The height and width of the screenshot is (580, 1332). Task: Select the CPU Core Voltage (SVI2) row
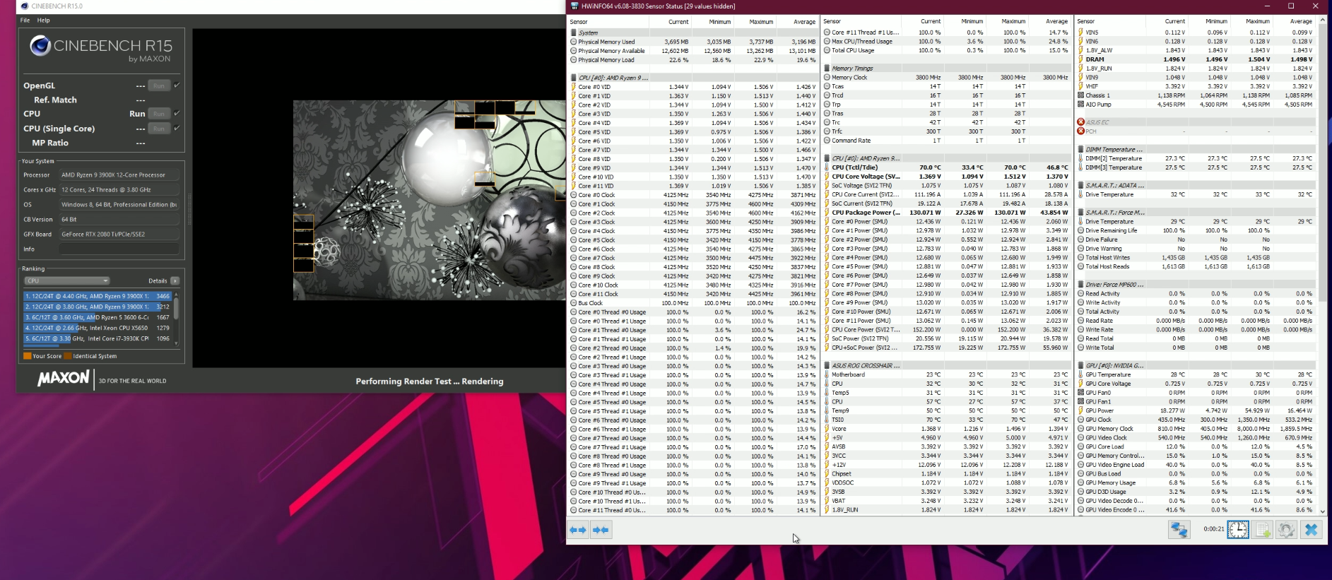point(946,177)
